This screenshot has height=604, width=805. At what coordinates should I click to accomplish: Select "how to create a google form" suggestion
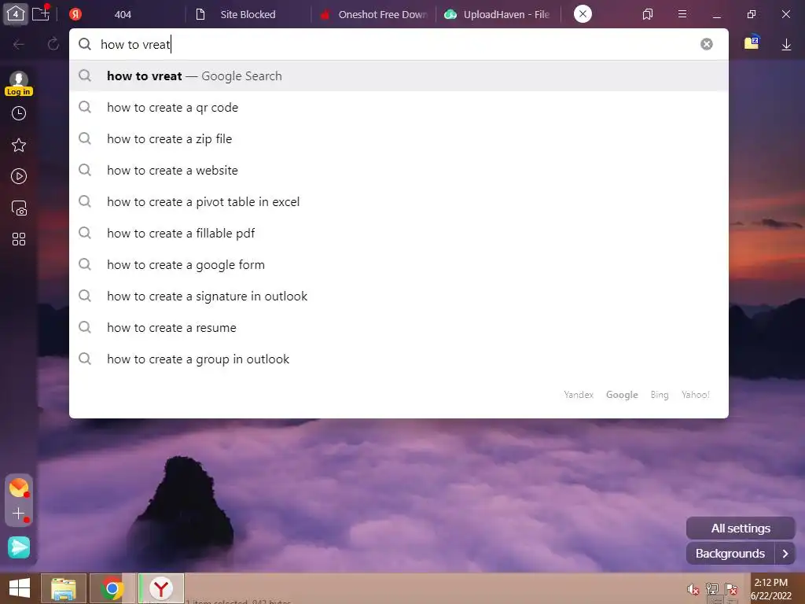point(399,264)
